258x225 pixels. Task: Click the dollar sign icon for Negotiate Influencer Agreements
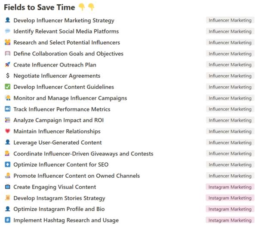coord(8,76)
